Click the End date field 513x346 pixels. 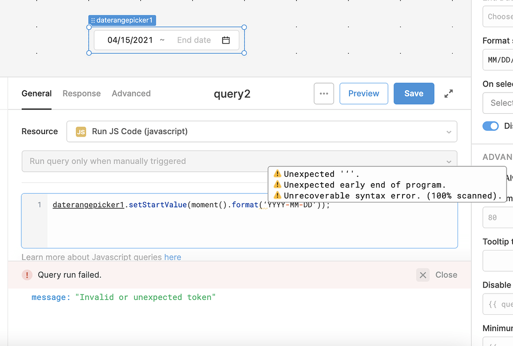(x=194, y=40)
